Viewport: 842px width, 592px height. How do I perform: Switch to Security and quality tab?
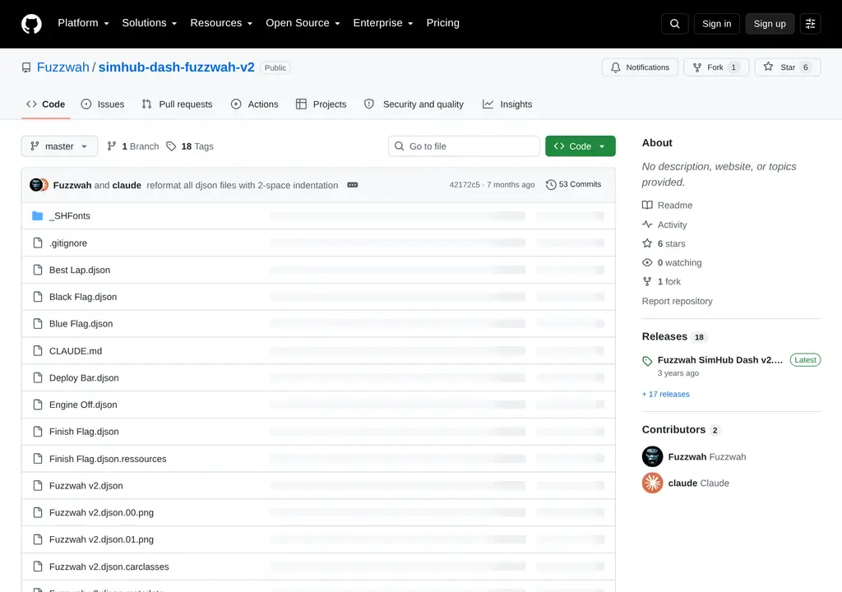[x=414, y=104]
